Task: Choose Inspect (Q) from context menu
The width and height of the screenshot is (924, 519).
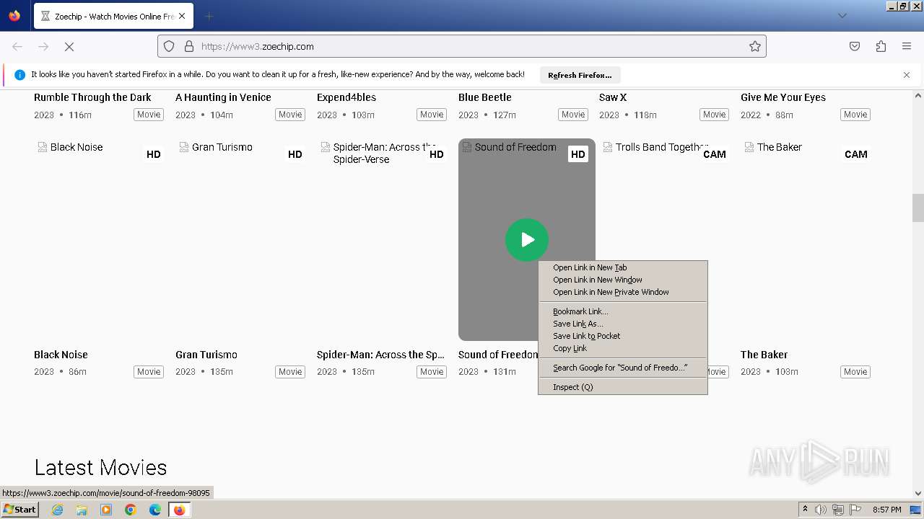Action: (x=622, y=387)
